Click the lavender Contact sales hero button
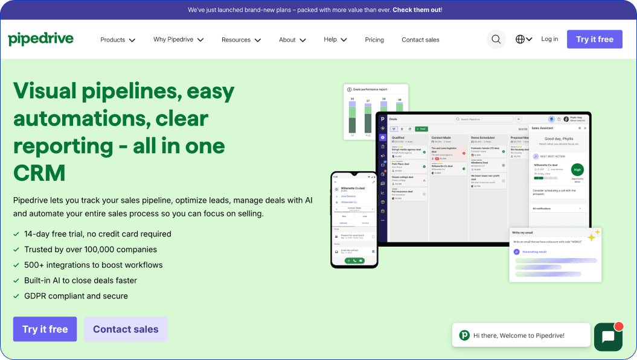 click(126, 329)
